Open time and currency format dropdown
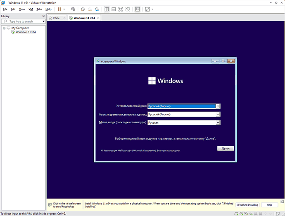The image size is (285, 216). click(218, 114)
